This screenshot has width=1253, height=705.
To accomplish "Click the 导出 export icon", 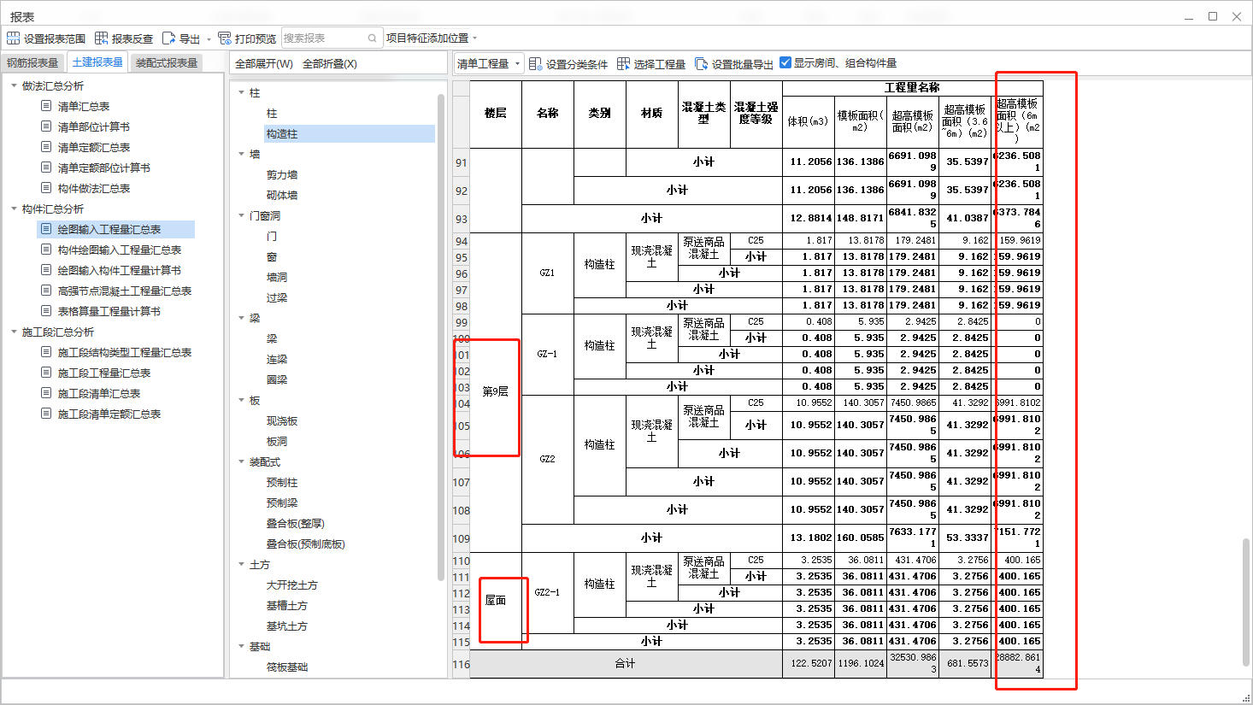I will (x=168, y=38).
